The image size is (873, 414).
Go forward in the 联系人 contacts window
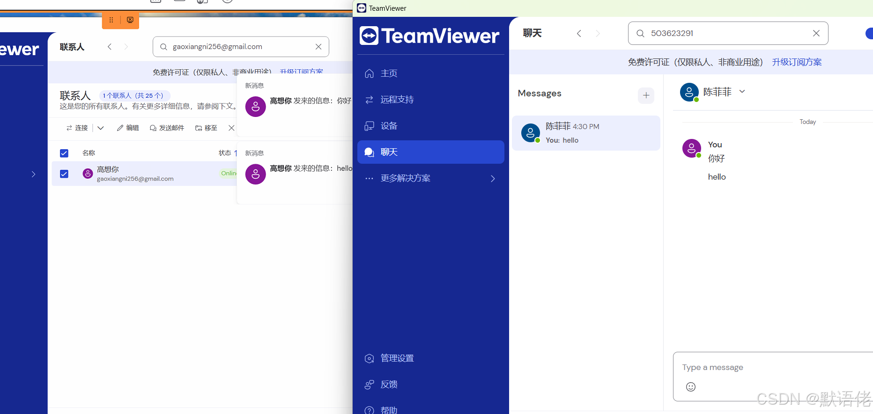(x=126, y=47)
